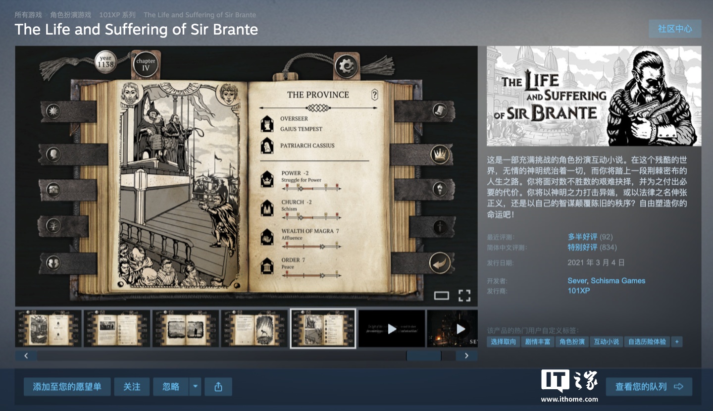Click the Church Schism slider
The width and height of the screenshot is (713, 411).
[x=311, y=217]
